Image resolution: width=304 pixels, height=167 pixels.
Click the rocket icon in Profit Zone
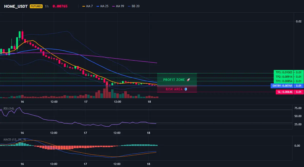[x=188, y=80]
